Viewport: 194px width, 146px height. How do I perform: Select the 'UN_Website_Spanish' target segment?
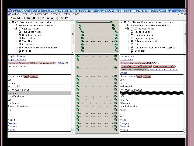pos(152,90)
